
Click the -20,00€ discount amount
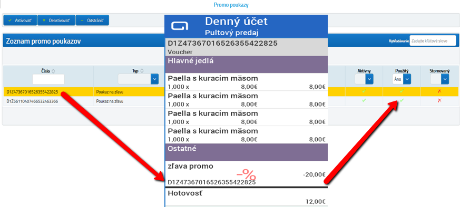click(314, 174)
